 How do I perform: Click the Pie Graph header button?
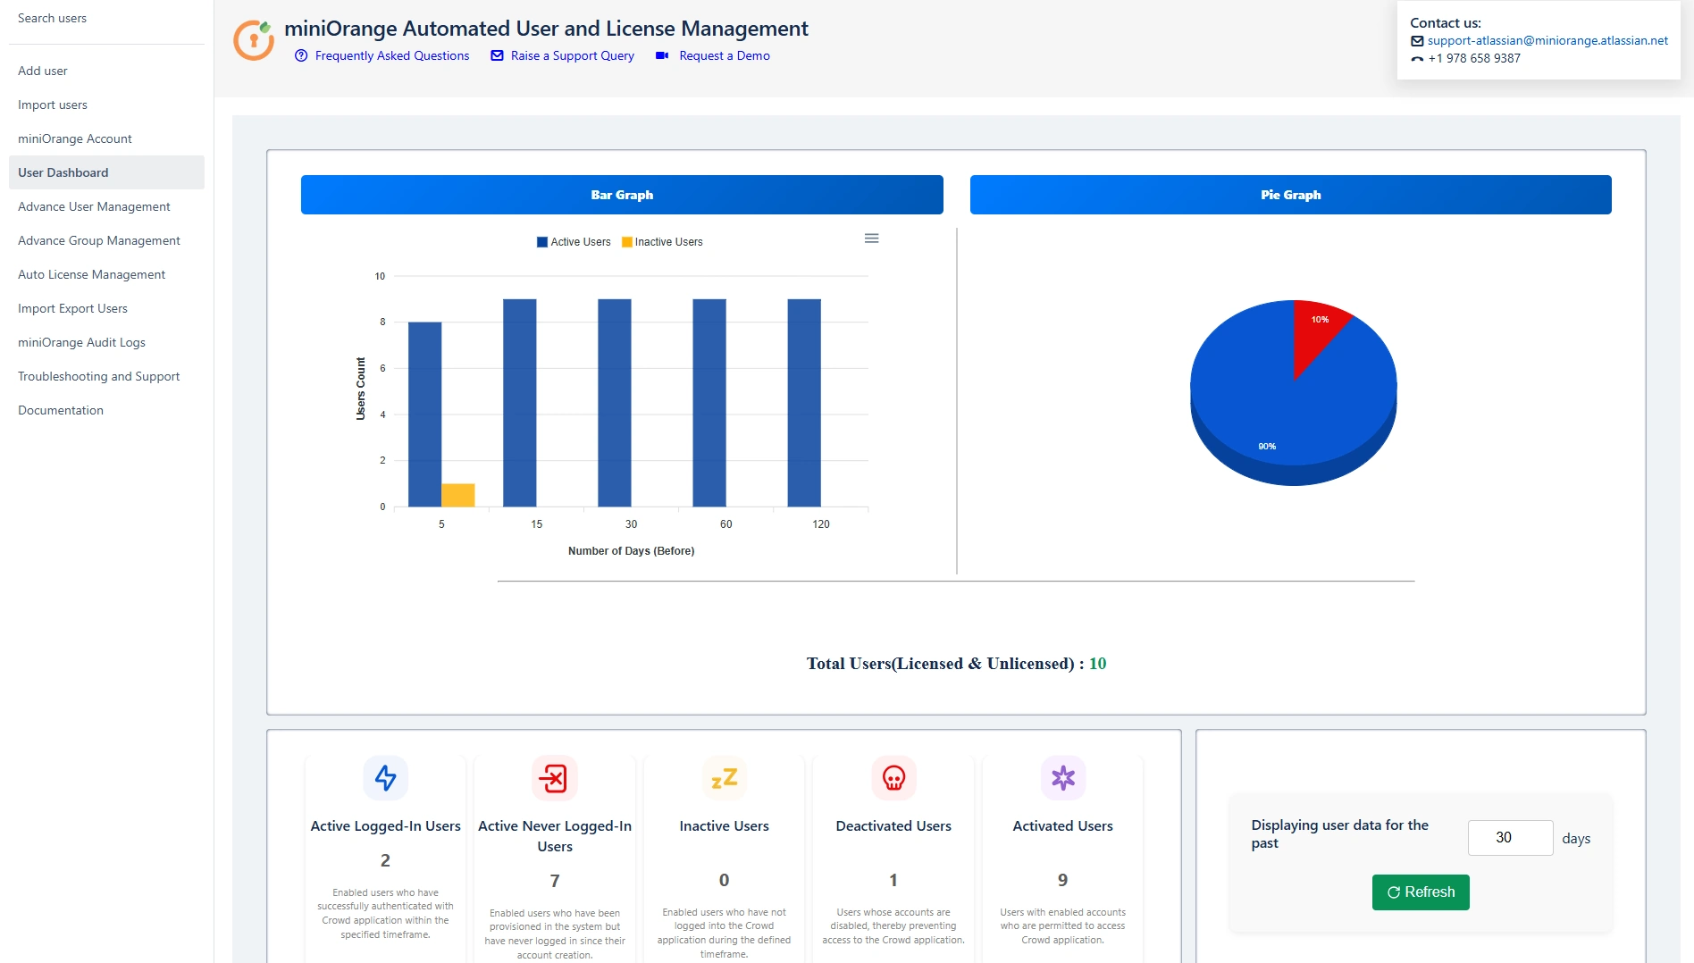click(1291, 195)
